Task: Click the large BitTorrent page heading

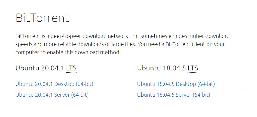Action: pyautogui.click(x=42, y=18)
